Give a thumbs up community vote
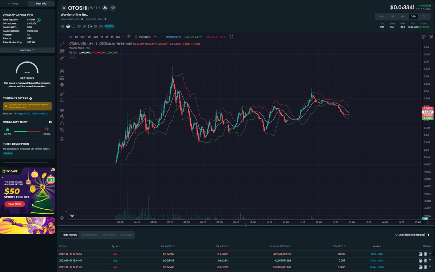 8,129
